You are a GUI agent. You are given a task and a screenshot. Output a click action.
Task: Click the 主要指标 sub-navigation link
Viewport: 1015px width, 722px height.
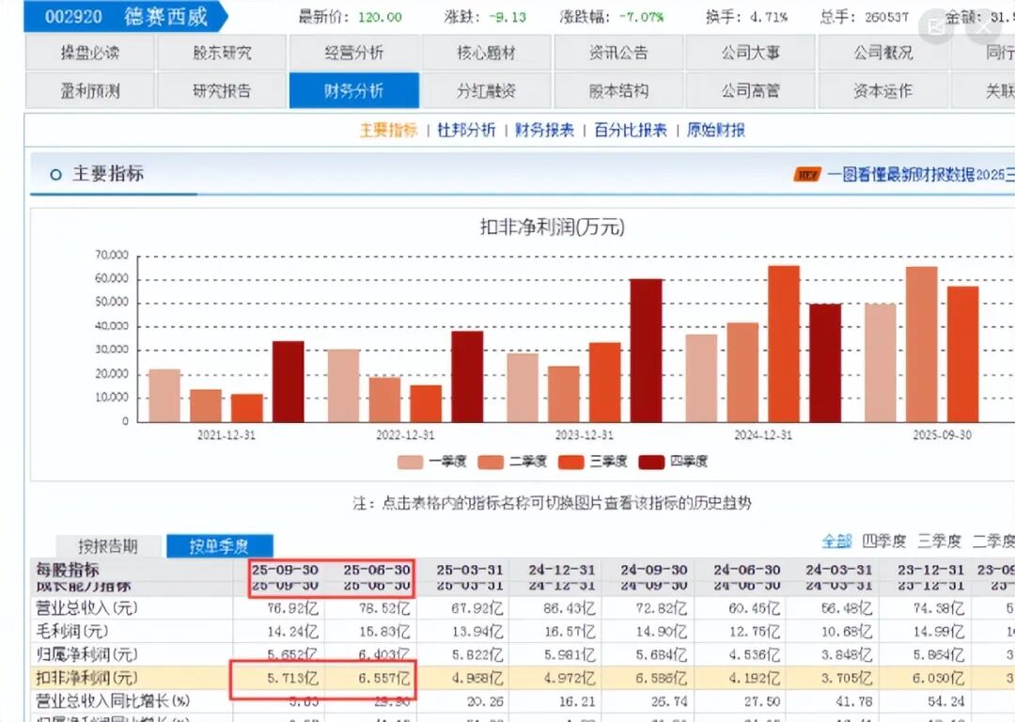point(388,130)
